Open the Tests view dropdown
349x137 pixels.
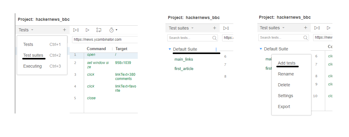point(26,30)
